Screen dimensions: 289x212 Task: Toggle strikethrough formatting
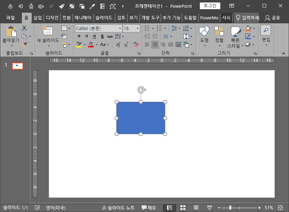[x=110, y=37]
